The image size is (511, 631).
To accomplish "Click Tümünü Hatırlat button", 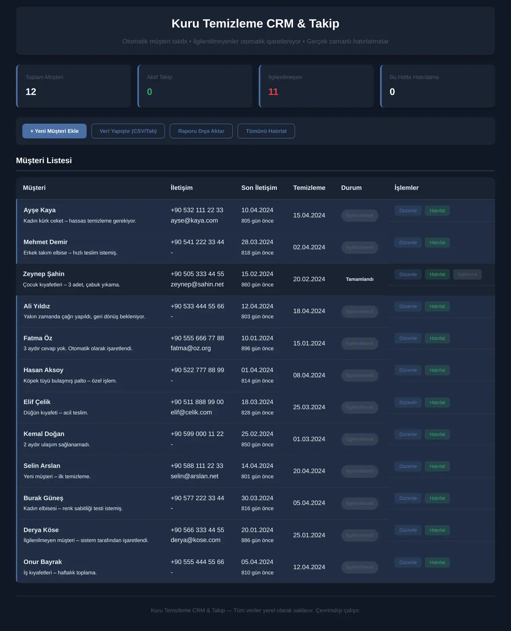I will [266, 131].
